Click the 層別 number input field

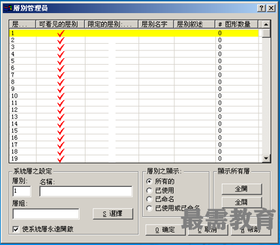[22, 191]
